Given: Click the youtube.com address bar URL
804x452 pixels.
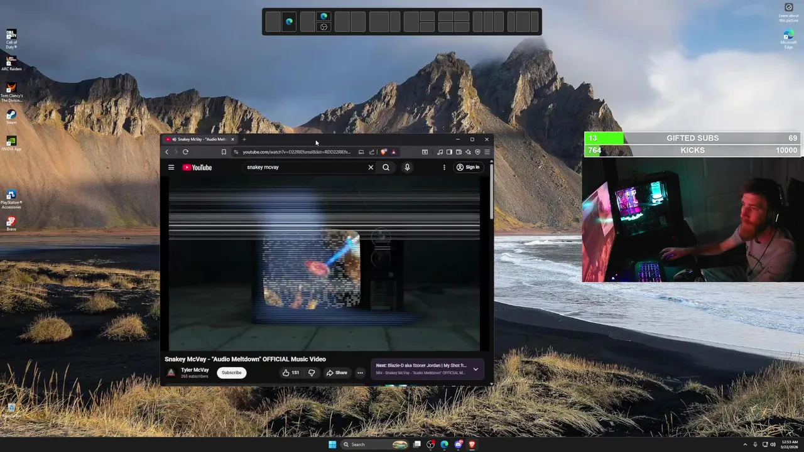Looking at the screenshot, I should point(296,152).
